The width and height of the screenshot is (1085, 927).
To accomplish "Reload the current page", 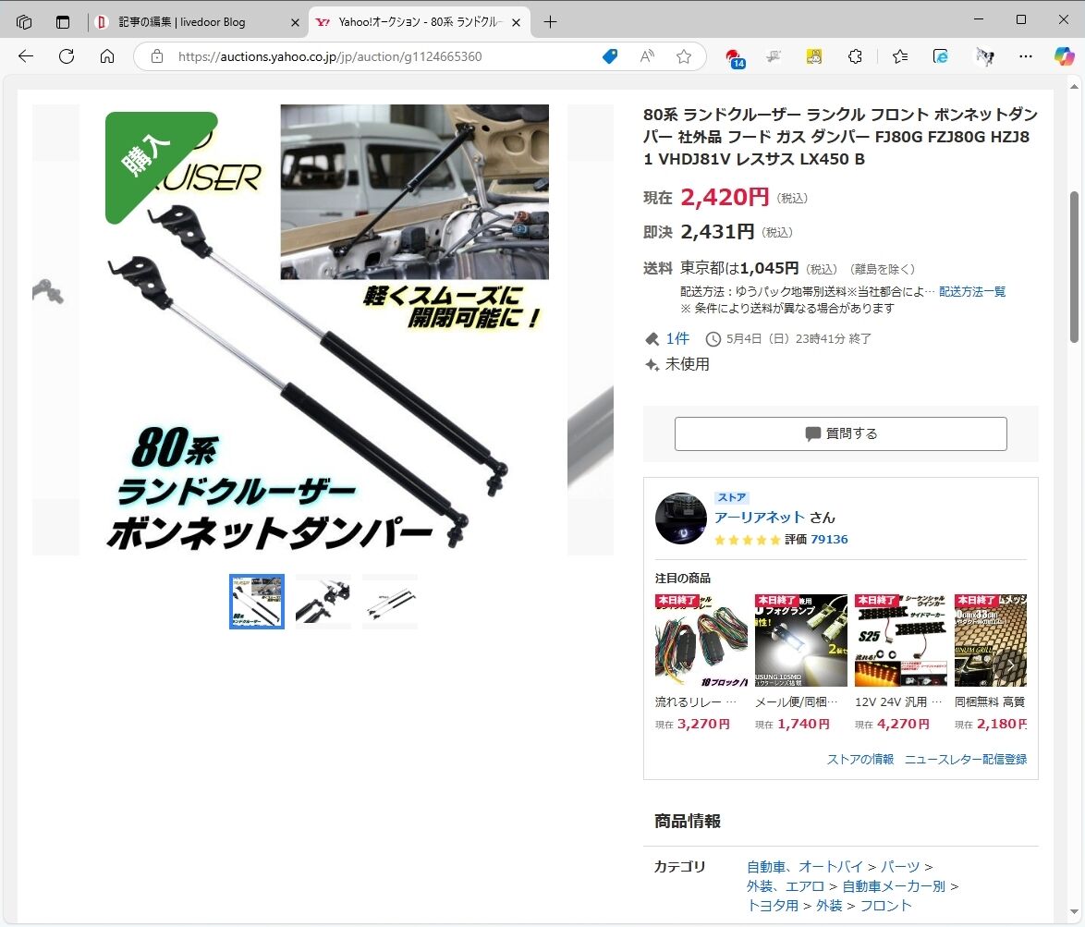I will pos(67,56).
